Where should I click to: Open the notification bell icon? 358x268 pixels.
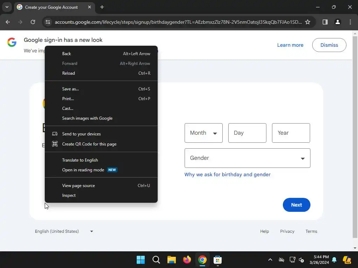tap(334, 260)
